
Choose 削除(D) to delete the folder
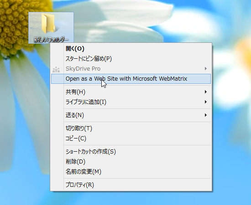click(x=131, y=162)
